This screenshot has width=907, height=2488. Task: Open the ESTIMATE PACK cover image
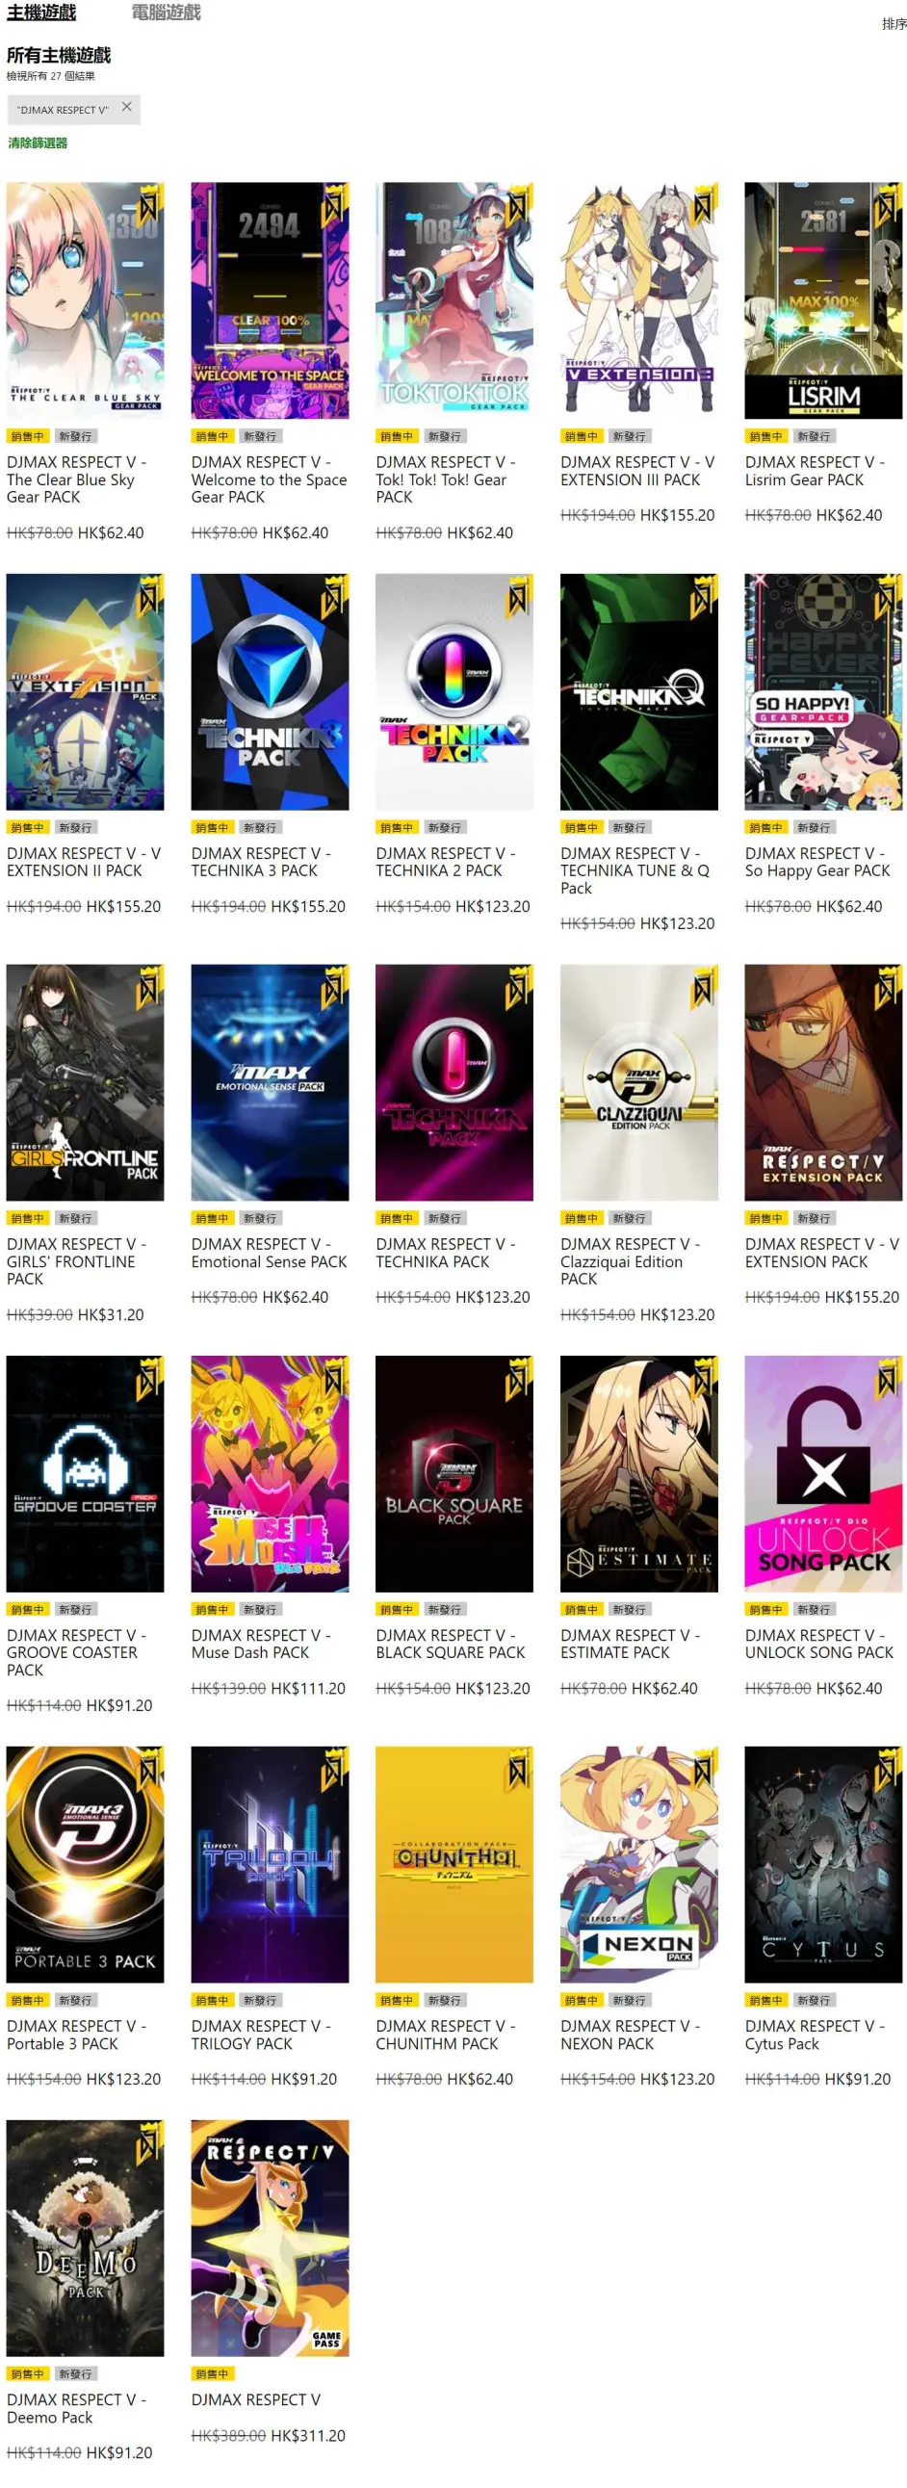click(638, 1473)
